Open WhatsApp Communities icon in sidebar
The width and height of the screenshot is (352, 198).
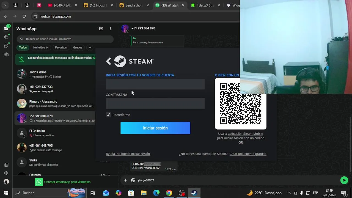(6, 54)
